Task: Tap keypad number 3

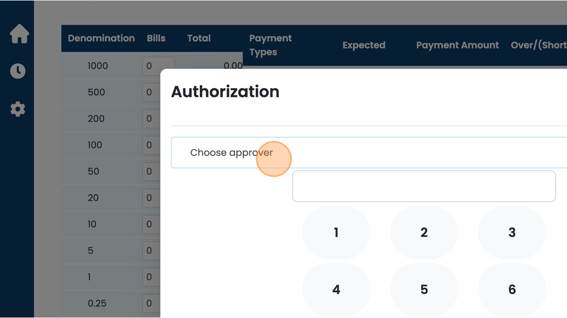Action: [512, 232]
